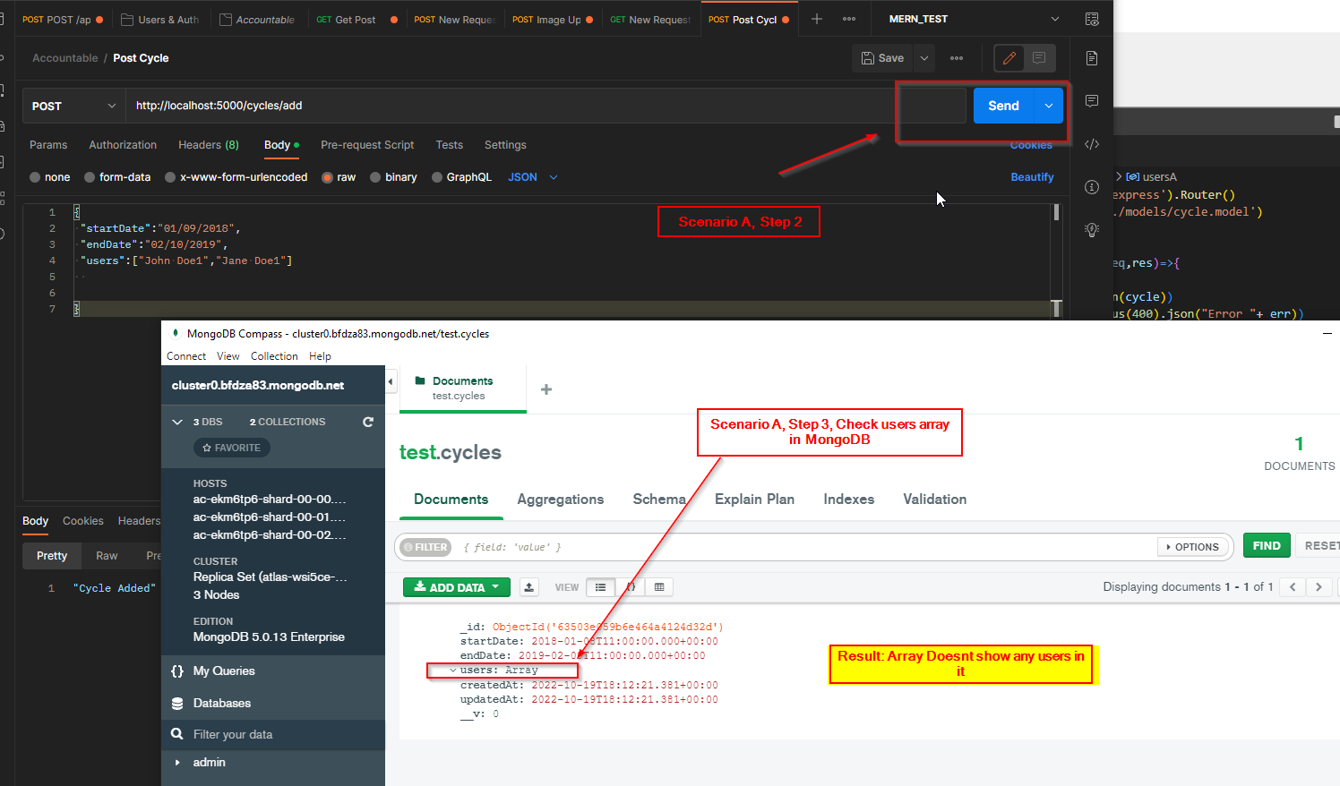This screenshot has height=786, width=1340.
Task: Click Accountable in the breadcrumb
Action: pos(65,58)
